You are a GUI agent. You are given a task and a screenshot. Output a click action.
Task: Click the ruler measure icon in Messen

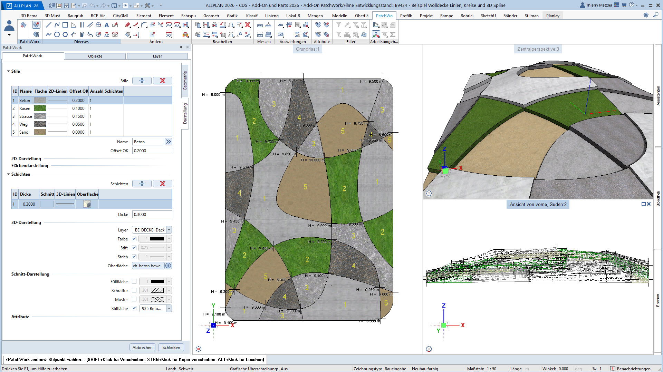point(260,25)
